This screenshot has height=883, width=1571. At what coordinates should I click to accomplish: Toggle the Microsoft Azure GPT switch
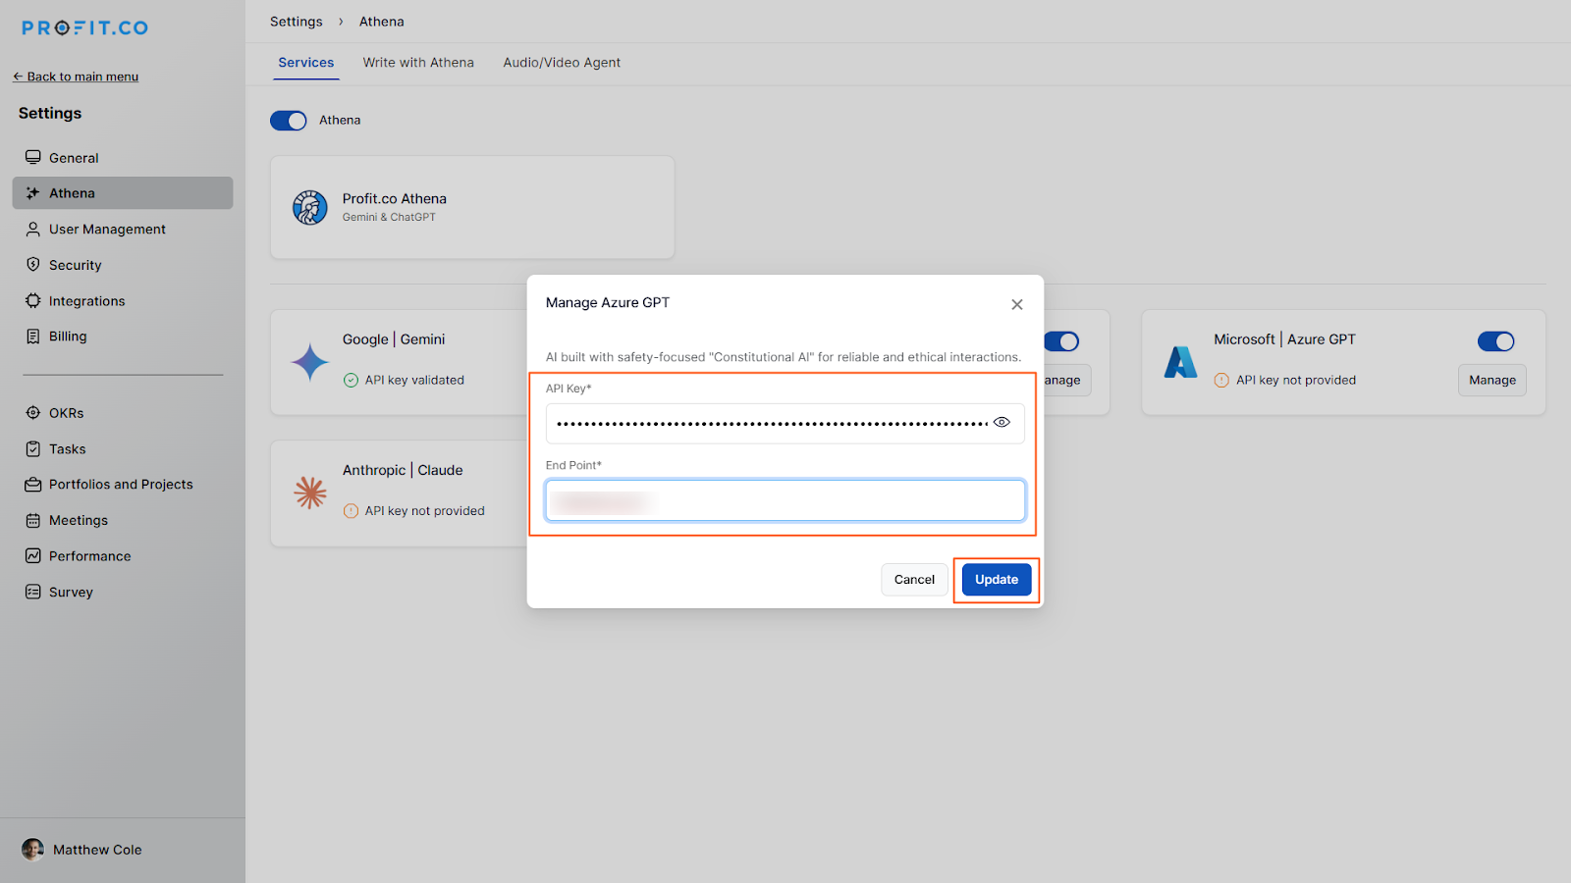click(x=1496, y=341)
